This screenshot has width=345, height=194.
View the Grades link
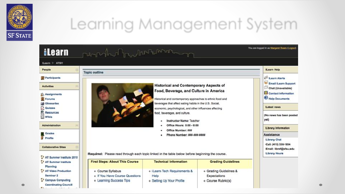point(49,133)
